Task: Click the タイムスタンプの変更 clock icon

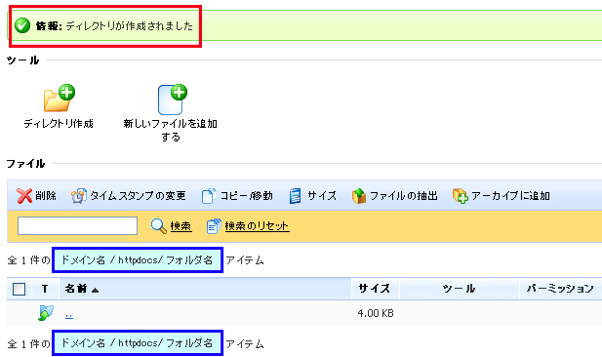Action: coord(79,196)
